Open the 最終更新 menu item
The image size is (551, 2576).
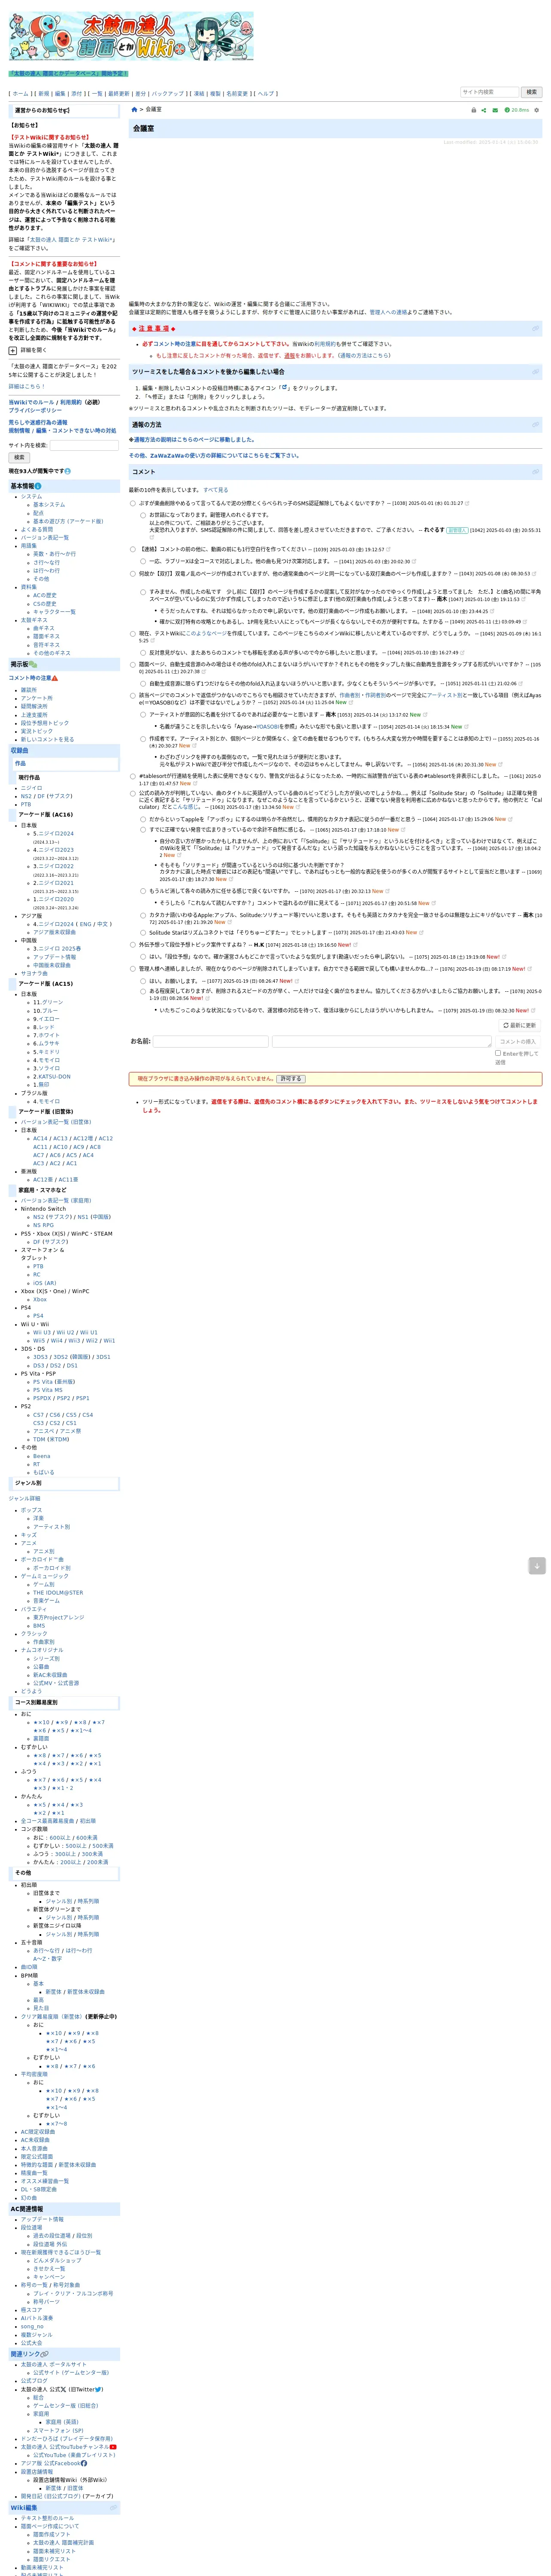[x=118, y=93]
